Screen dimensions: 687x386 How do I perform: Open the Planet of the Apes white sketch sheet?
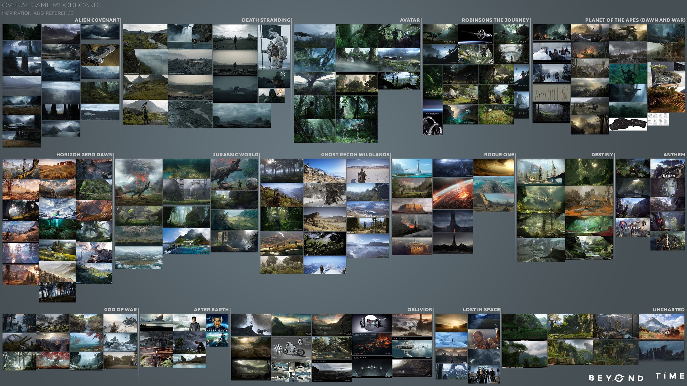658,119
